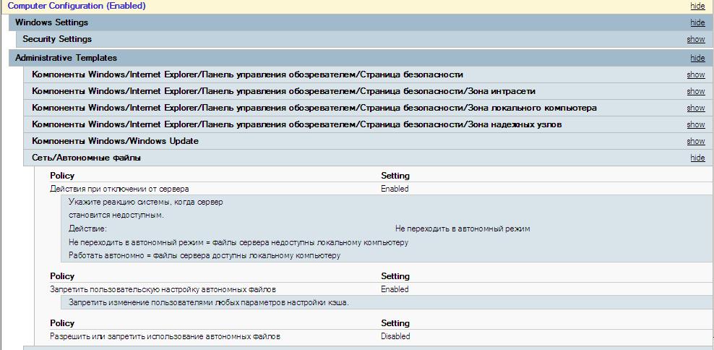The width and height of the screenshot is (714, 350).
Task: Click show link for Зона локального компьютера row
Action: pyautogui.click(x=695, y=108)
